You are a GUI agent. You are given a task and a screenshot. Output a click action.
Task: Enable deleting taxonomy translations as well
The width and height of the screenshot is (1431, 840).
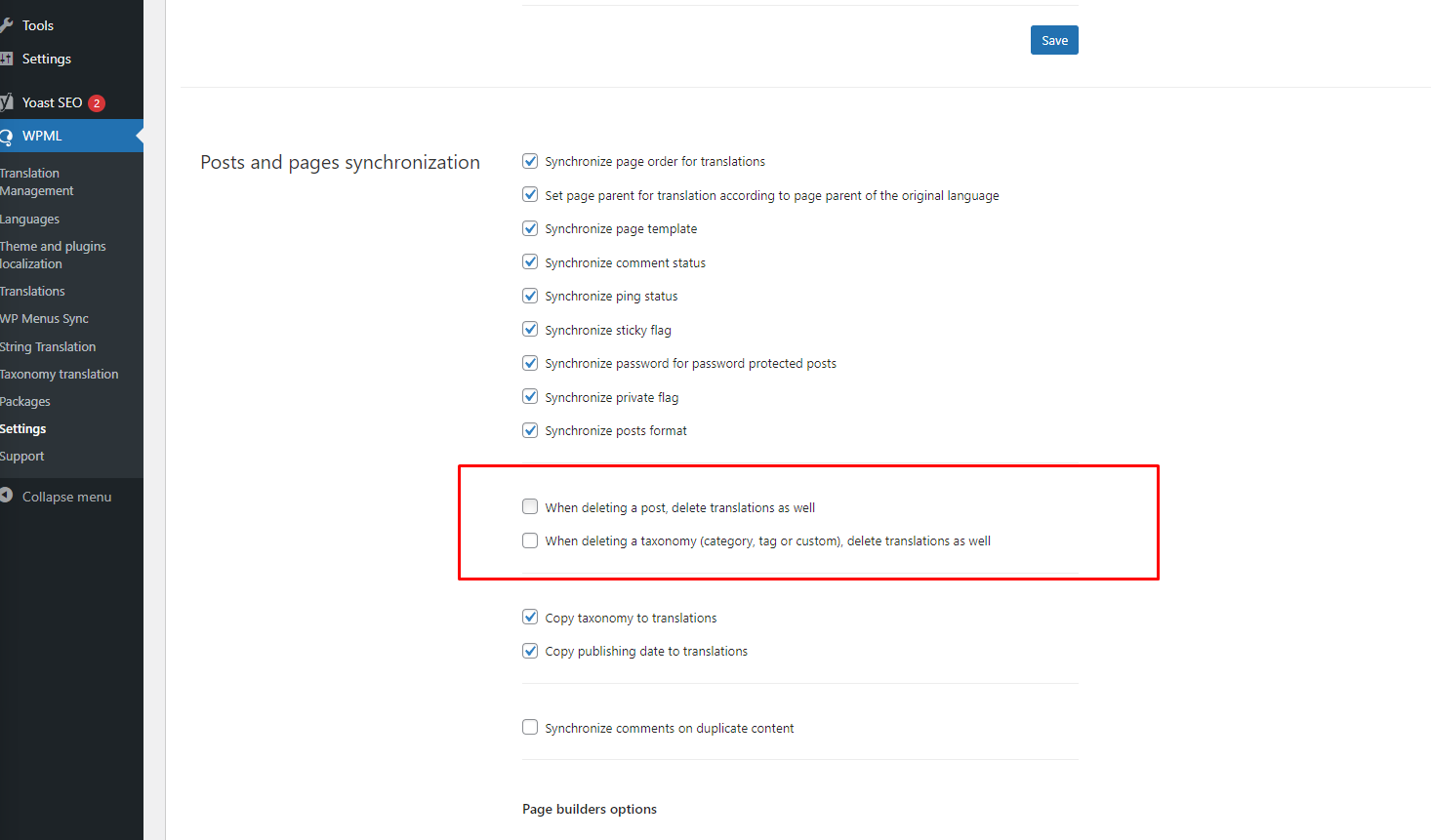point(530,540)
